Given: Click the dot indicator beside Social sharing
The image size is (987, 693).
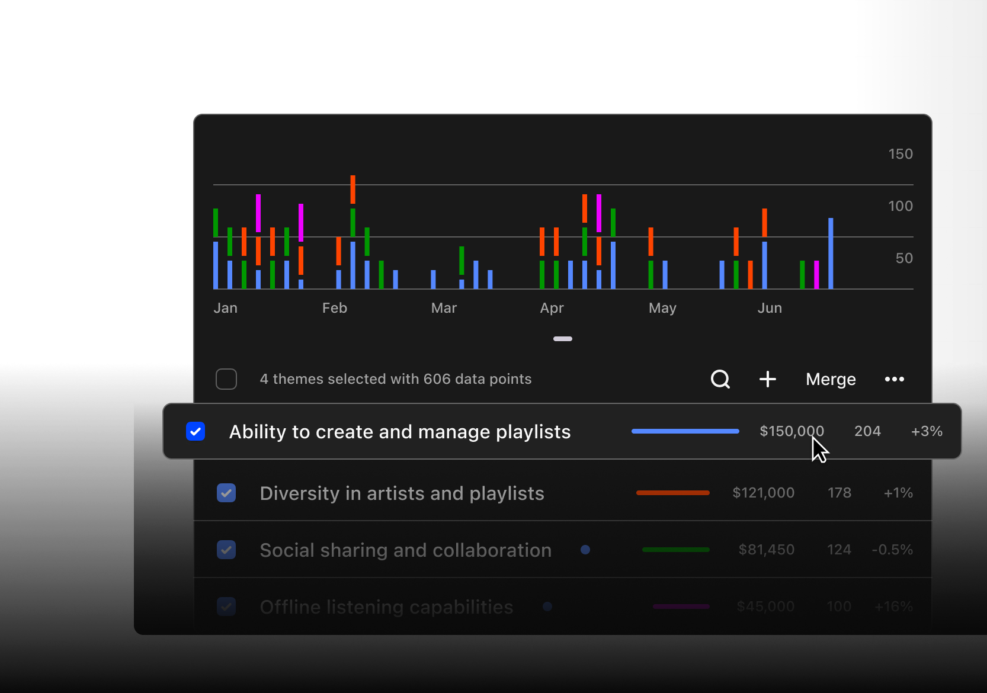Looking at the screenshot, I should click(x=585, y=550).
